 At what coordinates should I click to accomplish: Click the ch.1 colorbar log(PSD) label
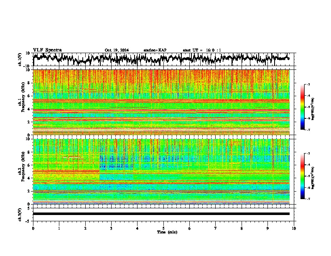[x=313, y=109]
